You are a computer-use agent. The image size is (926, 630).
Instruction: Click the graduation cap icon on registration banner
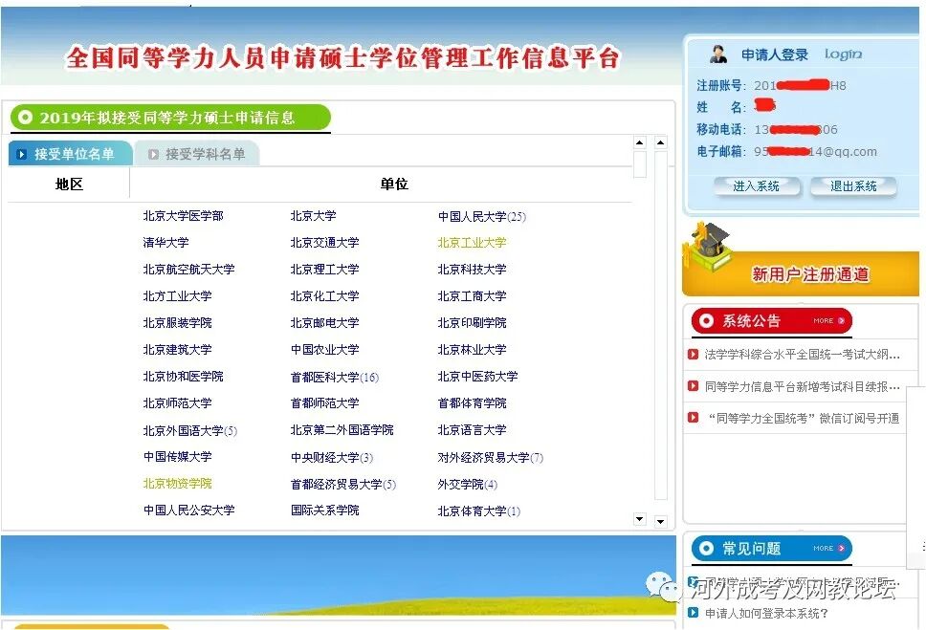pyautogui.click(x=707, y=247)
